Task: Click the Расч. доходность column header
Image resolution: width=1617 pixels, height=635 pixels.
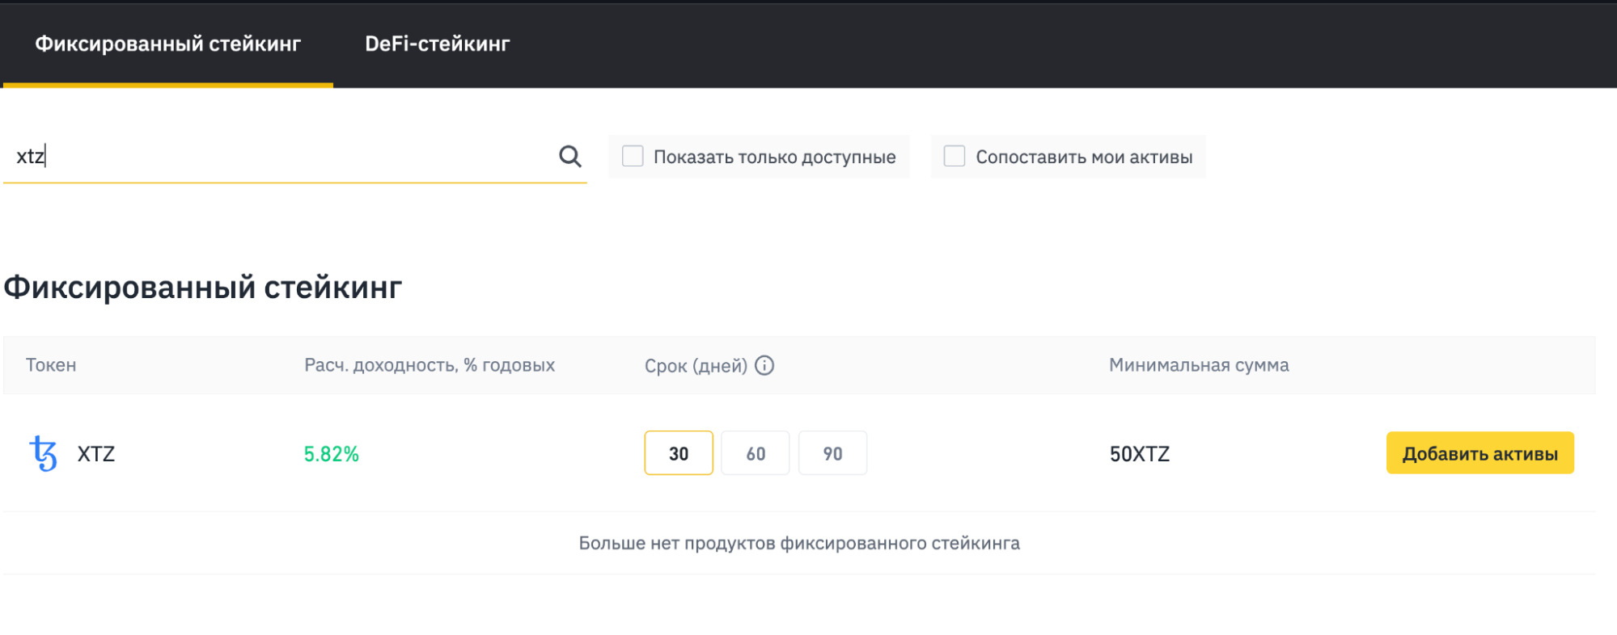Action: [x=429, y=365]
